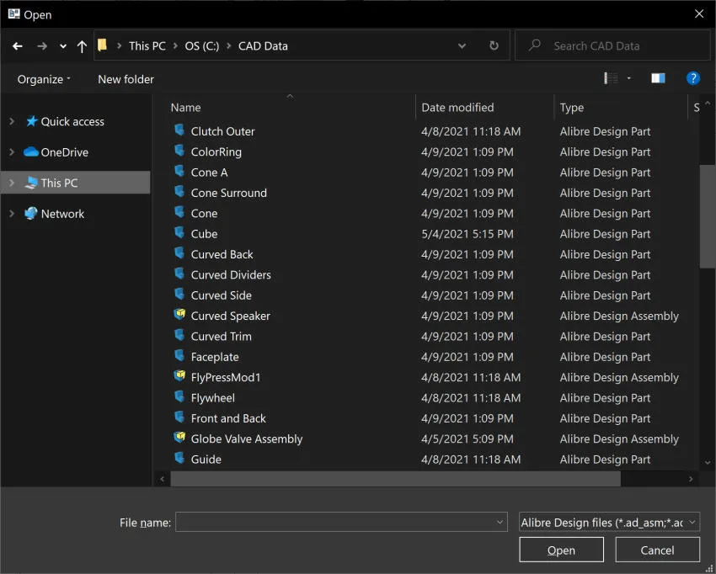Screen dimensions: 716x574
Task: Expand the Quick access tree node
Action: pyautogui.click(x=12, y=121)
